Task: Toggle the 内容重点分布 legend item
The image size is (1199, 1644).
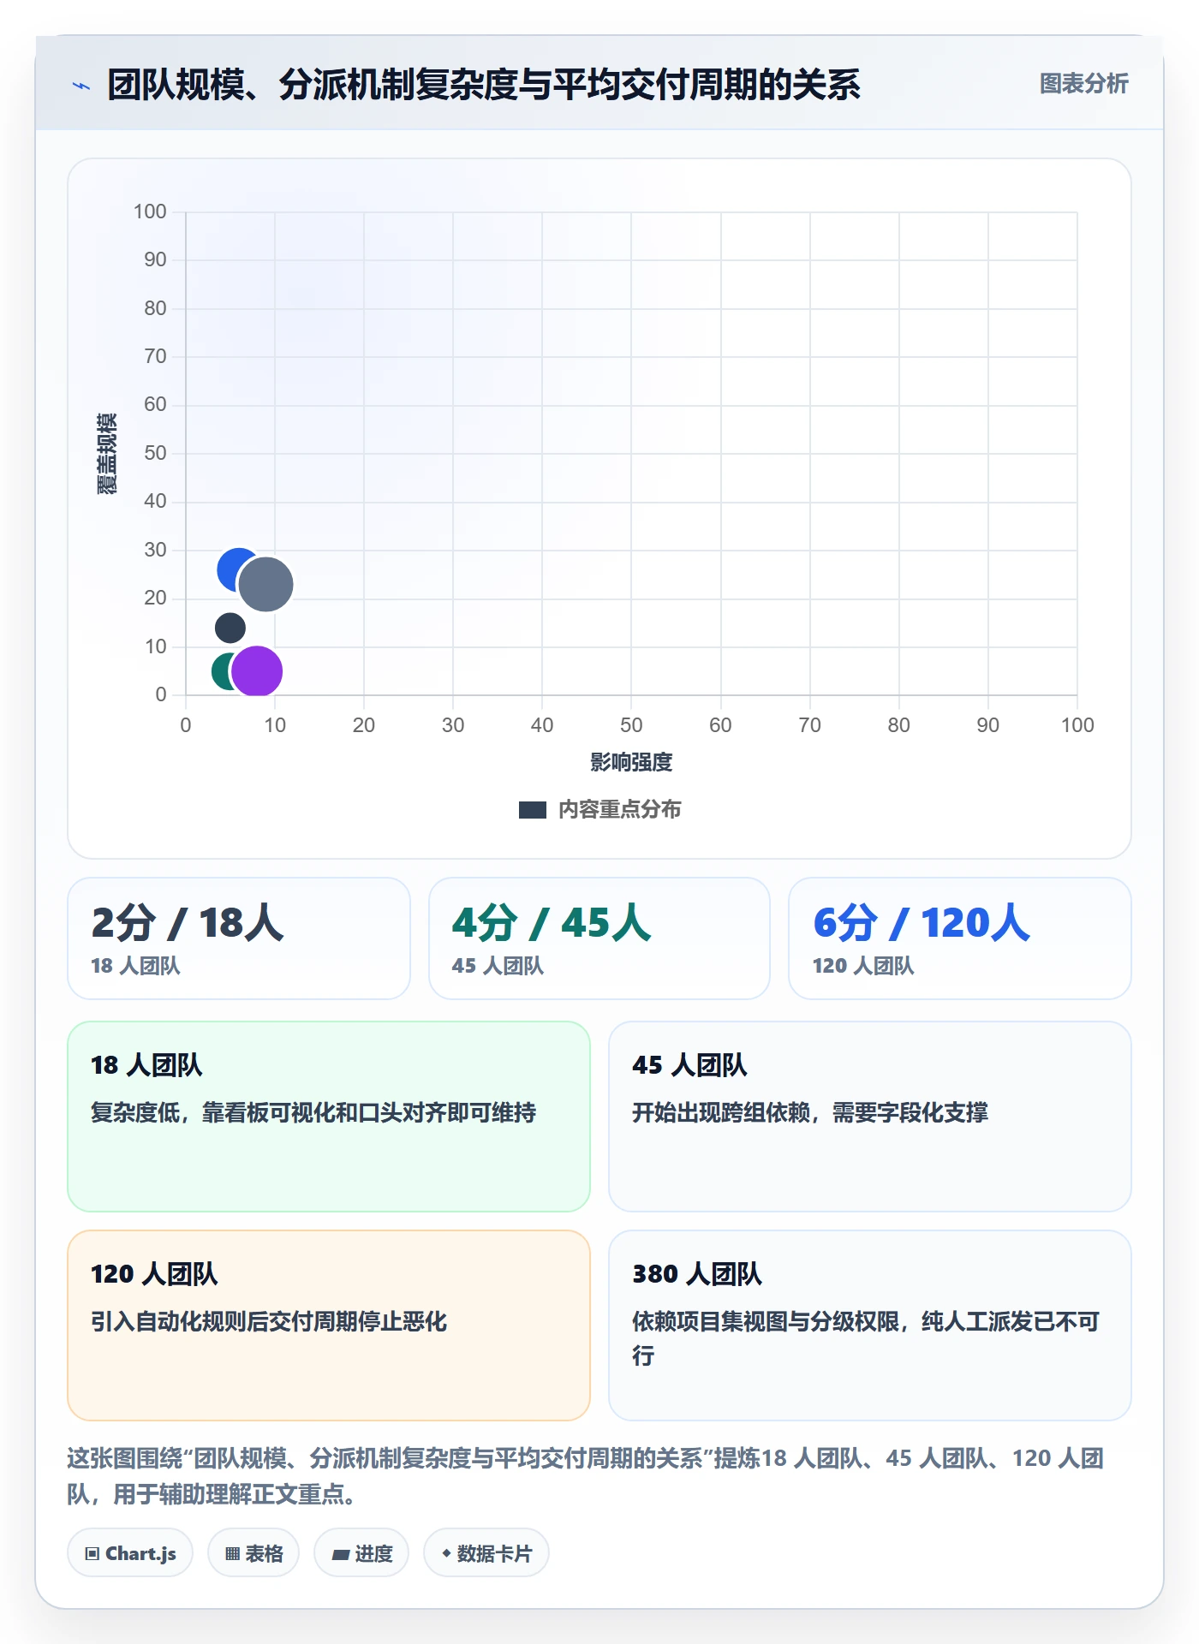Action: coord(599,809)
